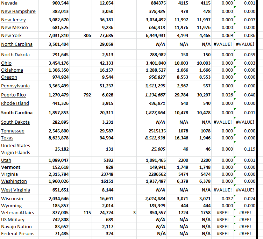Click the Veteran Affairs link

16,212
